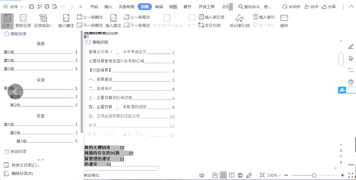Go to next endnote (下一条尾注)
This screenshot has height=180, width=356.
tap(137, 25)
